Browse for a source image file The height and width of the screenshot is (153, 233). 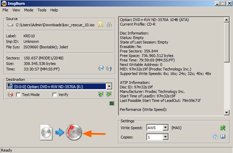(x=101, y=25)
